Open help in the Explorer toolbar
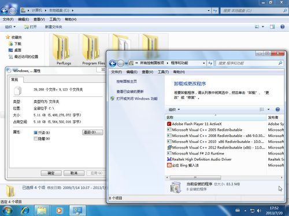This screenshot has height=216, width=289. pyautogui.click(x=282, y=26)
